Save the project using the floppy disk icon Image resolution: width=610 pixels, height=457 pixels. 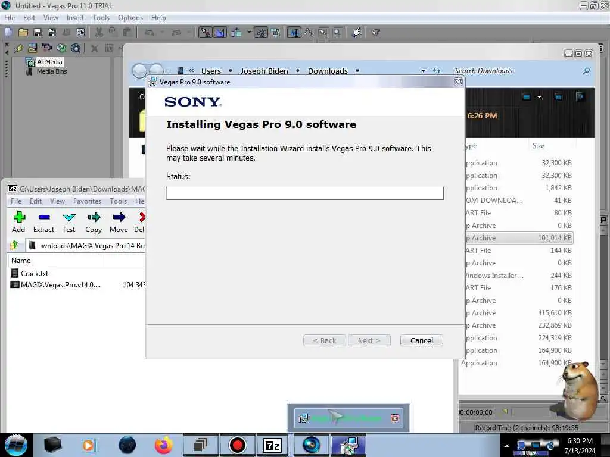(x=38, y=32)
